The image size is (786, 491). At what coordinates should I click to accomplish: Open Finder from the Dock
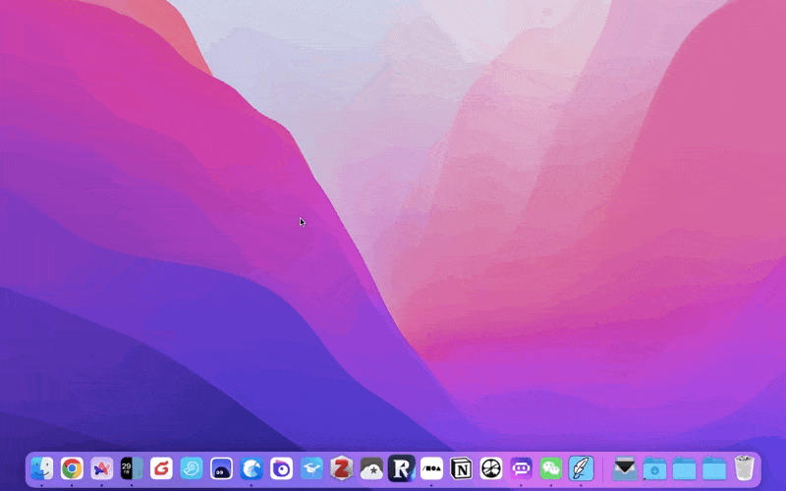click(41, 469)
